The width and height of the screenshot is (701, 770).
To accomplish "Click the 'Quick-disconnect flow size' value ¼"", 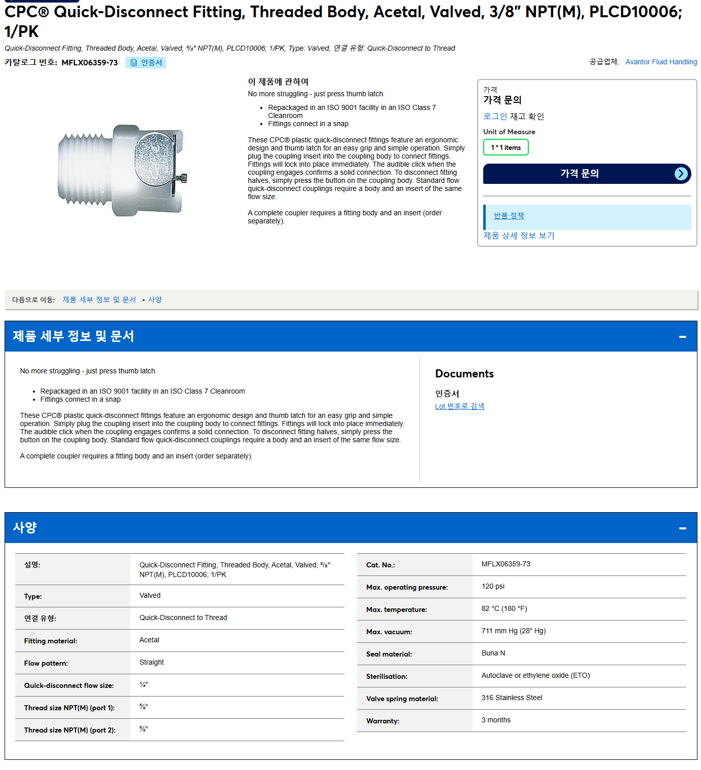I will coord(143,685).
